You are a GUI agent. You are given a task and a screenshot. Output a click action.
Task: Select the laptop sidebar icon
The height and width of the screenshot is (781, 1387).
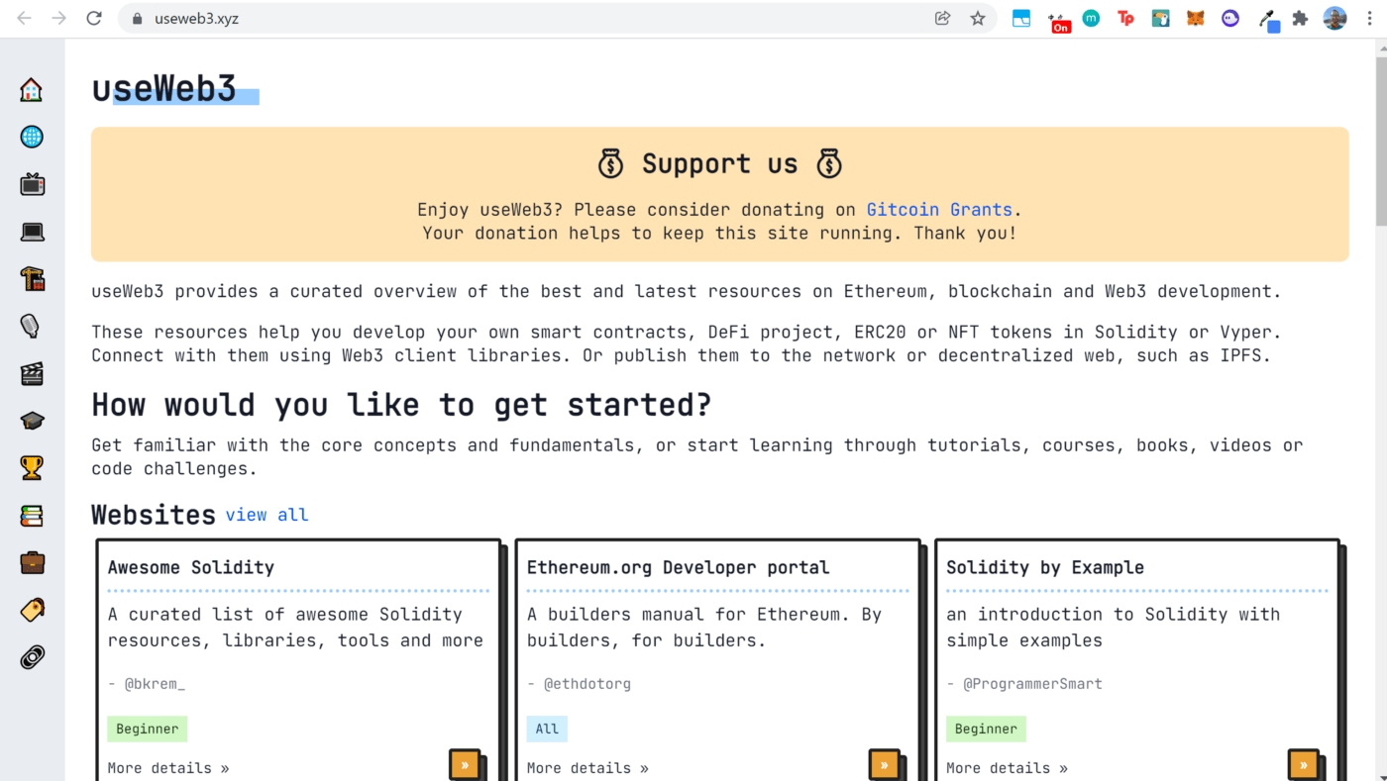[32, 232]
